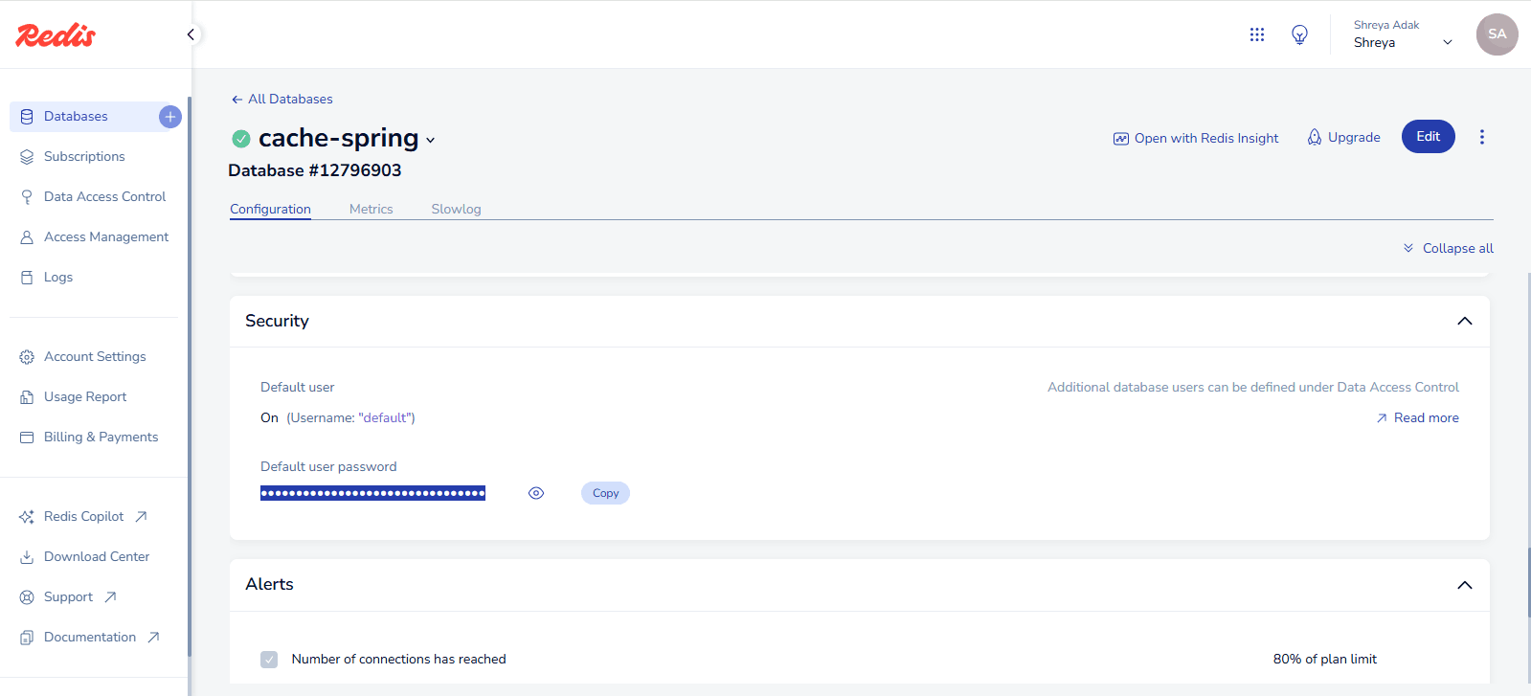Open Subscriptions in the sidebar
This screenshot has height=696, width=1531.
click(84, 157)
